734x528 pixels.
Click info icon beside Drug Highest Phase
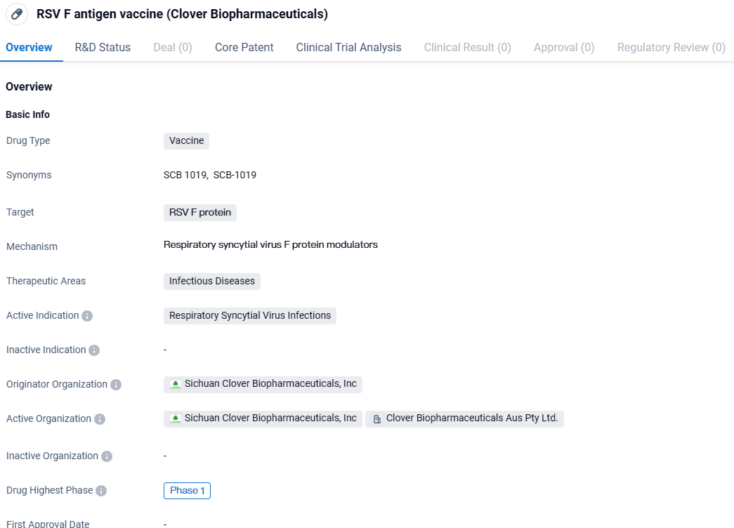101,491
